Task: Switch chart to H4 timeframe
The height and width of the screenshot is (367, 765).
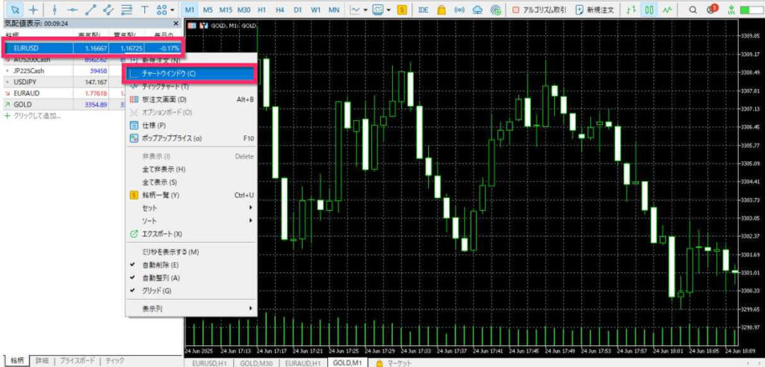Action: point(279,9)
